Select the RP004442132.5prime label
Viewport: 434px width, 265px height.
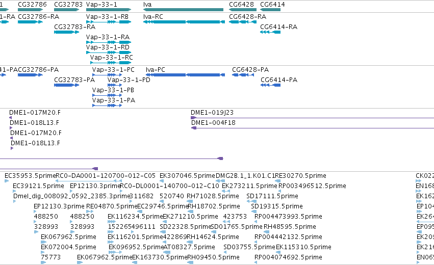pyautogui.click(x=289, y=237)
